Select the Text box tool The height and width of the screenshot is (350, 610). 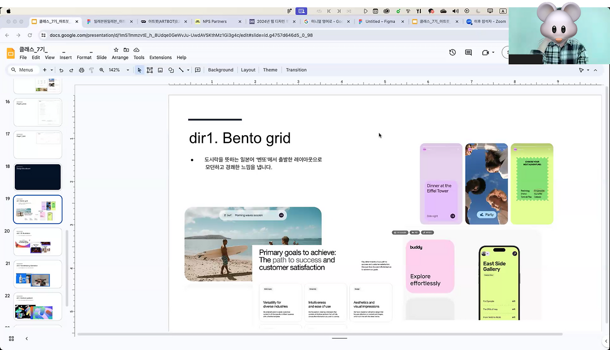150,70
